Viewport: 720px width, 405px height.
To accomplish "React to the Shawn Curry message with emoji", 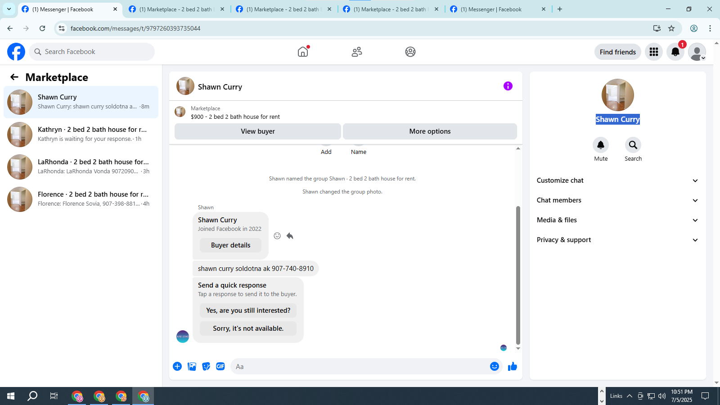I will [x=277, y=236].
